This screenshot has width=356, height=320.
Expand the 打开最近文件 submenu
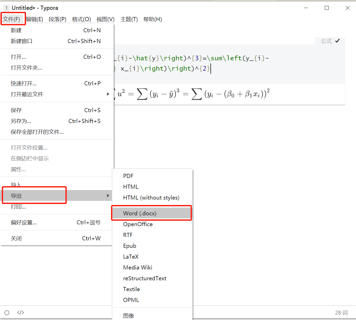108,94
